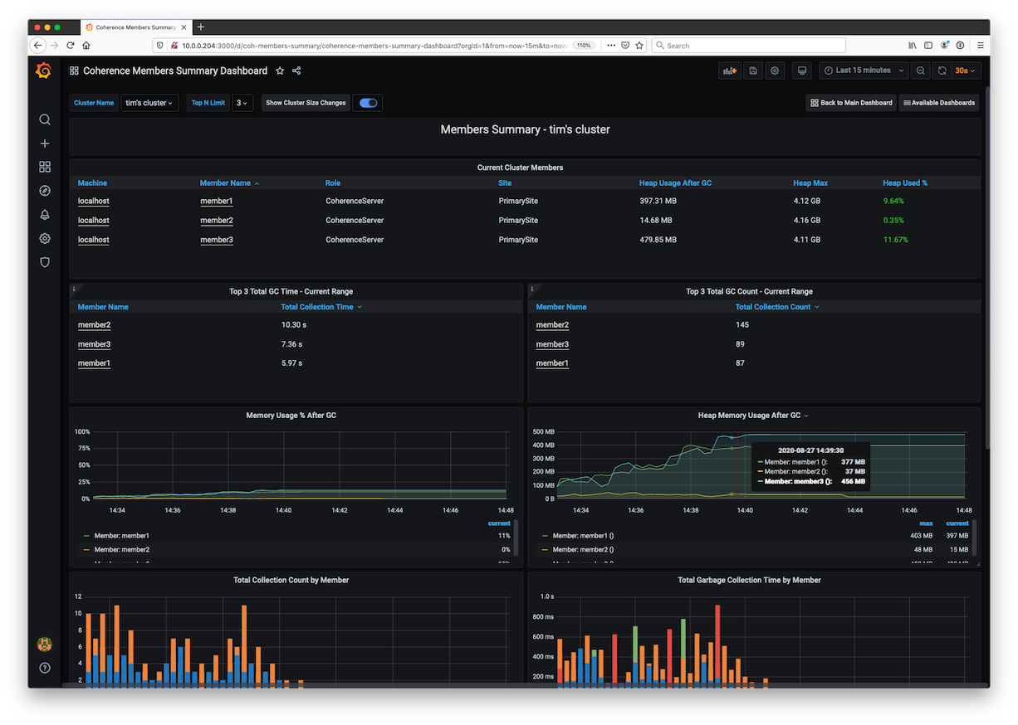The image size is (1018, 725).
Task: Open the Alerting bell icon
Action: click(45, 215)
